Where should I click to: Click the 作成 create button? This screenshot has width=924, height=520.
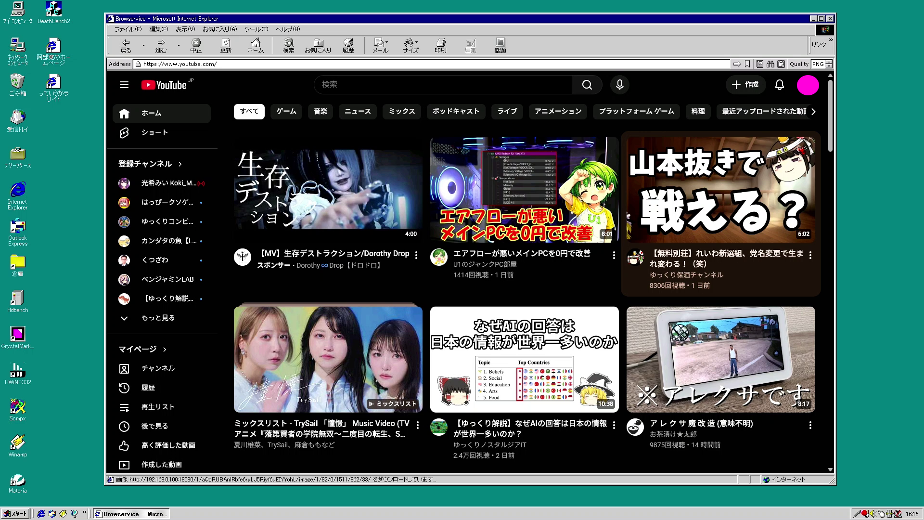coord(745,85)
